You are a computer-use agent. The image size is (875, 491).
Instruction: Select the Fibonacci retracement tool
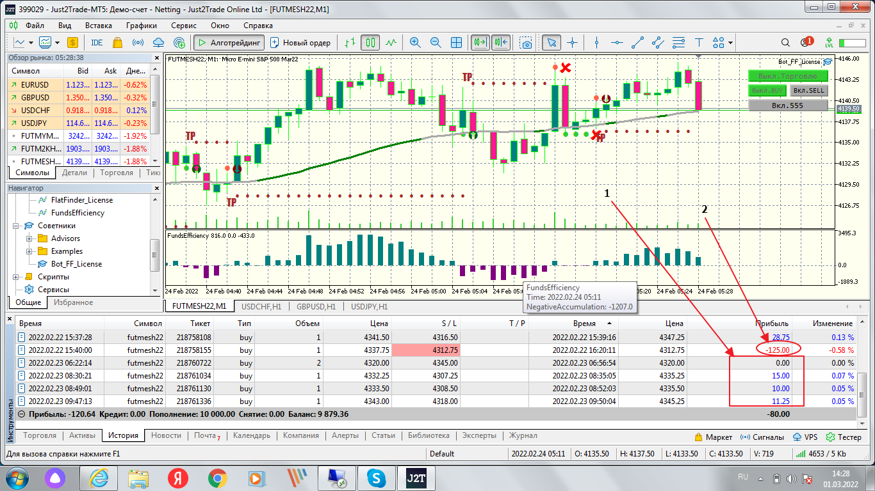point(679,43)
